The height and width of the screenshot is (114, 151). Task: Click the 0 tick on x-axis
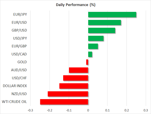[x=88, y=110]
